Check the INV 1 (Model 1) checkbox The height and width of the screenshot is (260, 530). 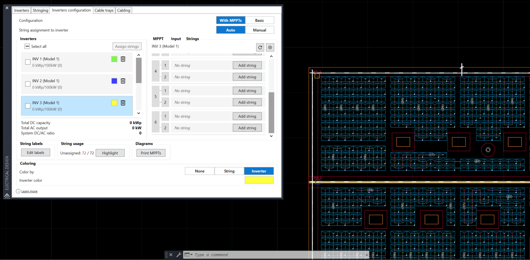tap(28, 62)
